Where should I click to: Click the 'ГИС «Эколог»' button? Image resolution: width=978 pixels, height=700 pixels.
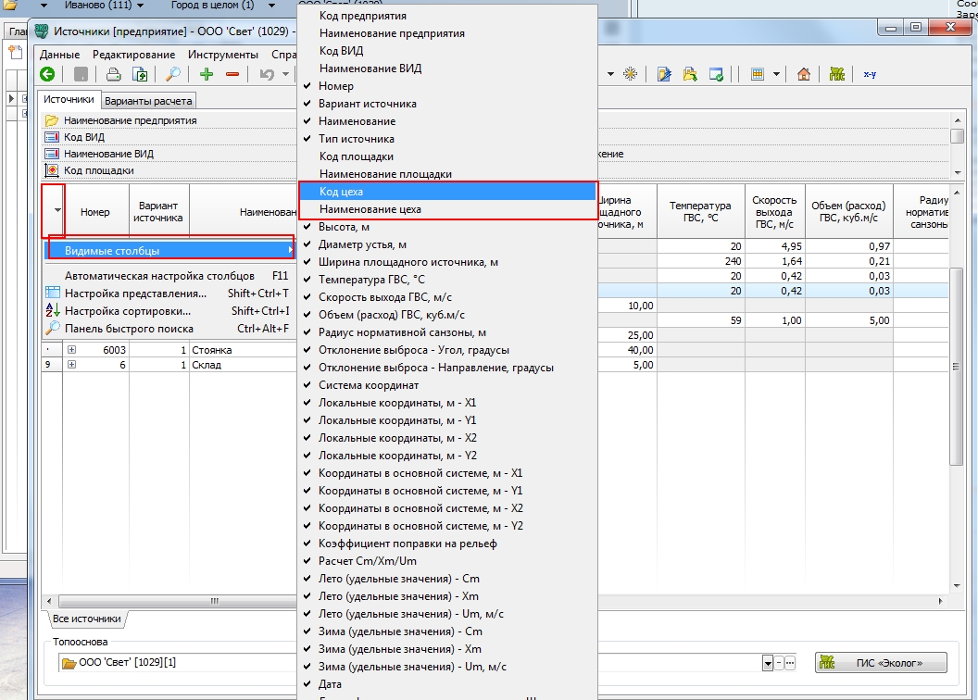coord(881,663)
